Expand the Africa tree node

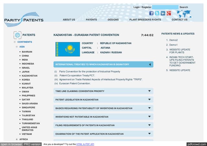pyautogui.click(x=17, y=139)
